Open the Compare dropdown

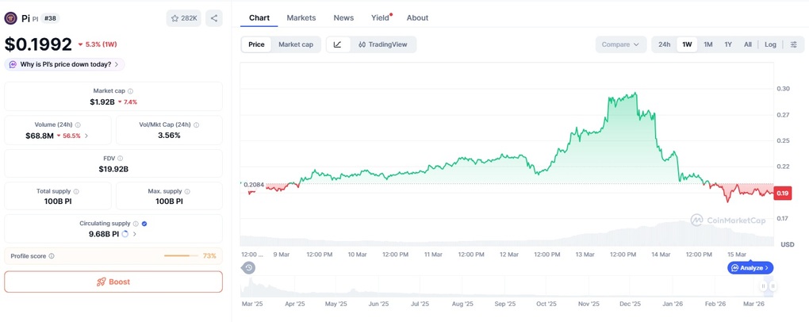pyautogui.click(x=619, y=44)
